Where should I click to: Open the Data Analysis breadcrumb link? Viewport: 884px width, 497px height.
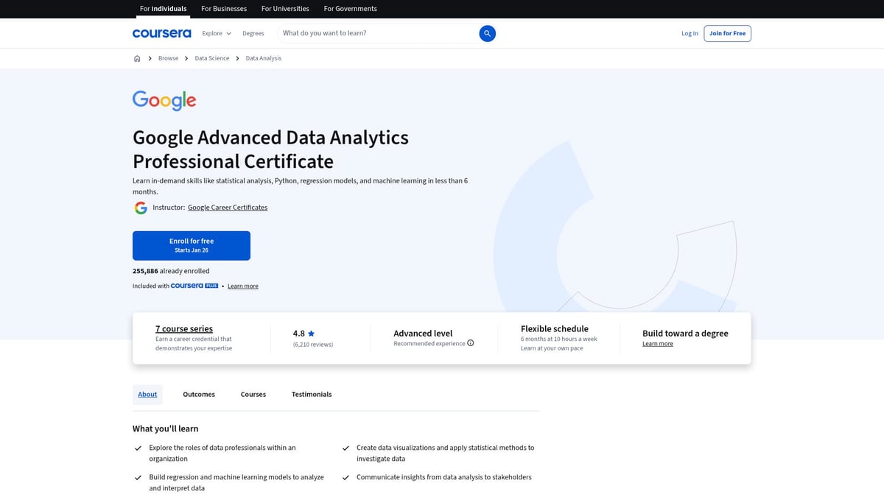coord(264,58)
